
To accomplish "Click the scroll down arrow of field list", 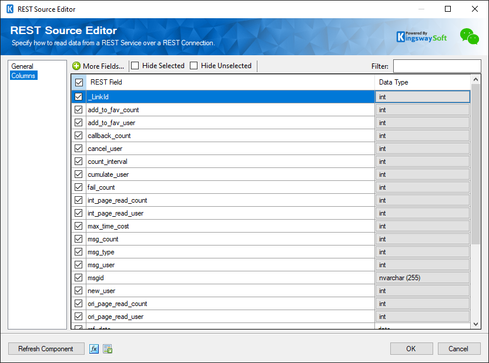I will coord(475,324).
